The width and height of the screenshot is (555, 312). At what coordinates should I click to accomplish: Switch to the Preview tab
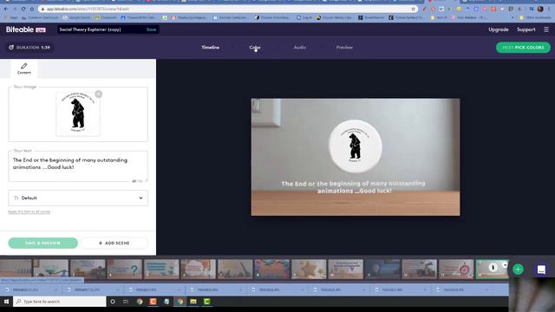coord(344,48)
